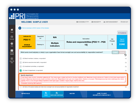Image resolution: width=139 pixels, height=105 pixels.
Task: Set response visibility to Private
Action: pyautogui.click(x=122, y=52)
